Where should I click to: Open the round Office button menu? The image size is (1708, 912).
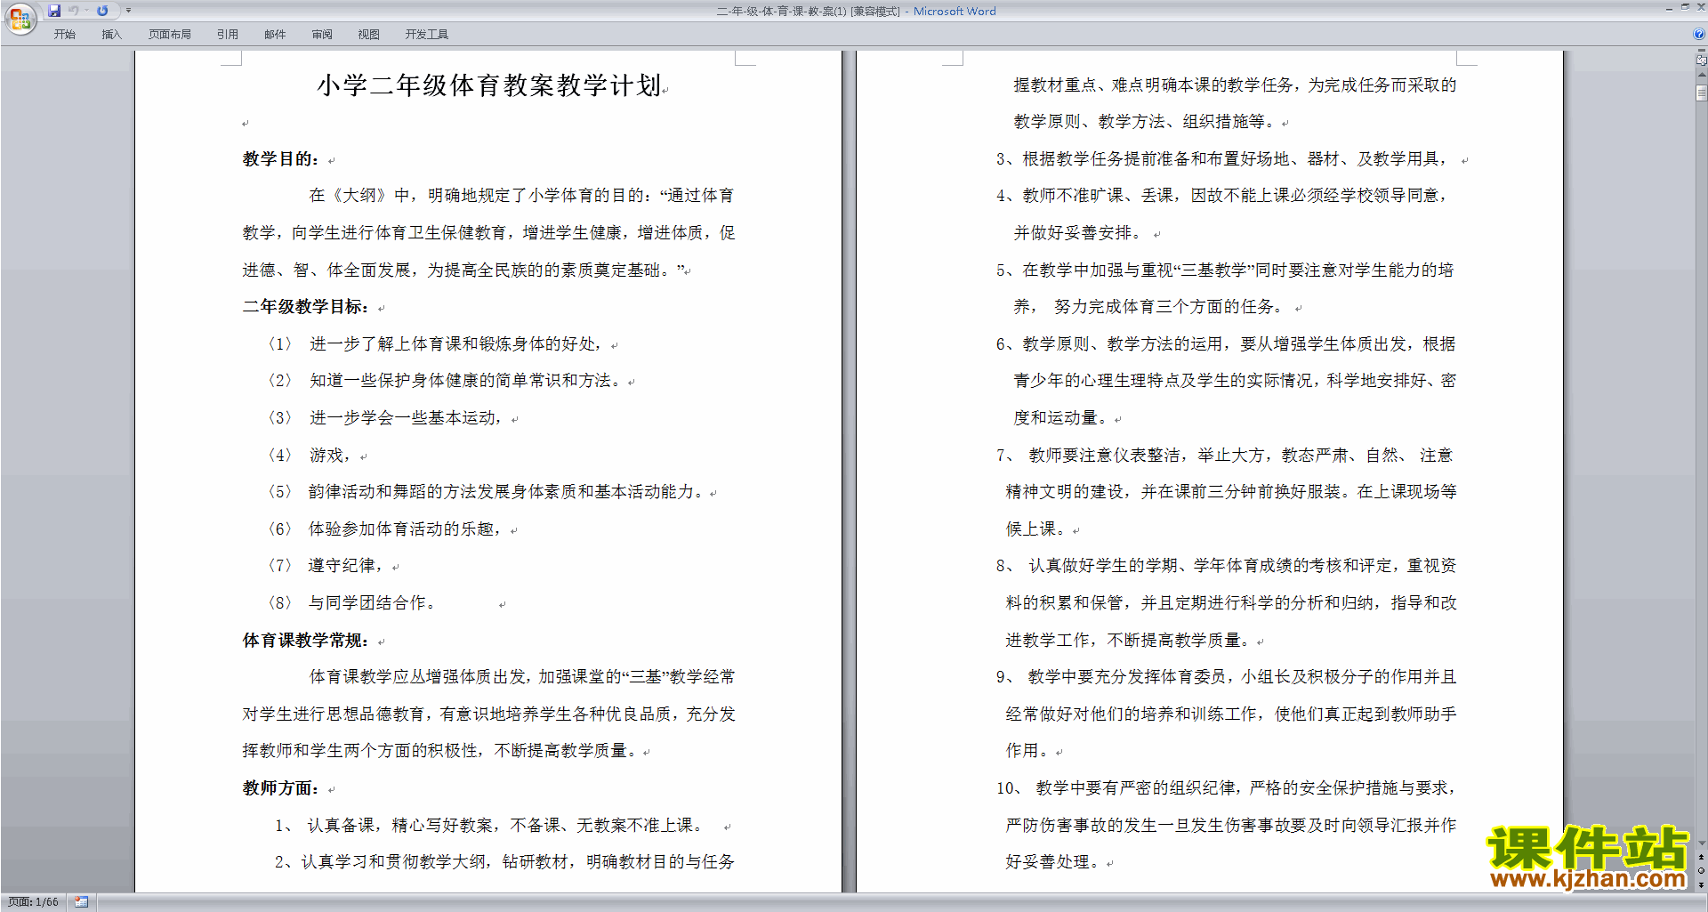click(x=20, y=19)
